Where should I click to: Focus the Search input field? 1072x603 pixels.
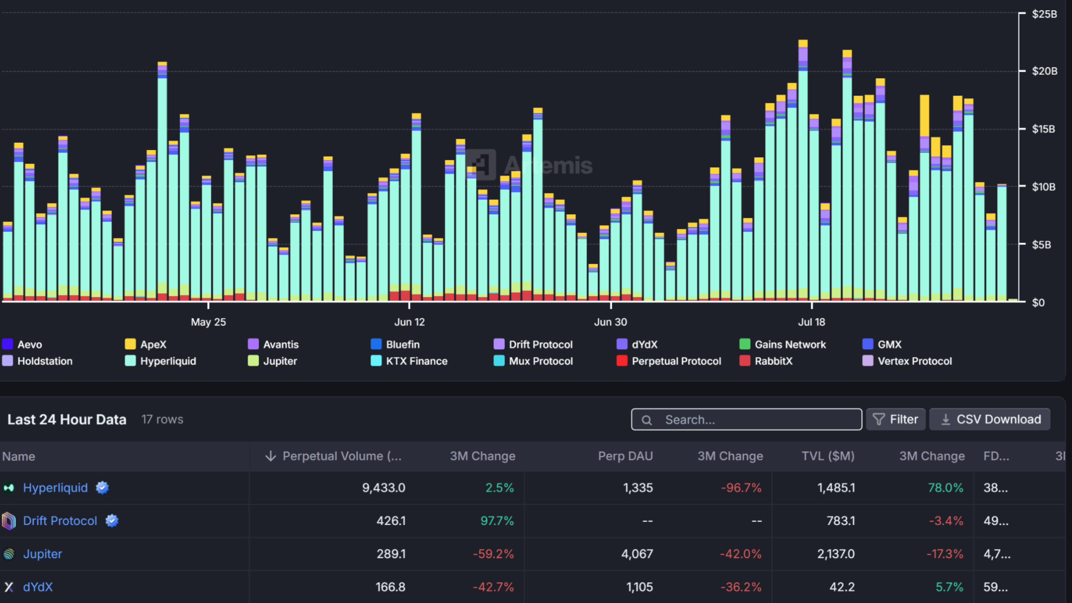coord(747,419)
